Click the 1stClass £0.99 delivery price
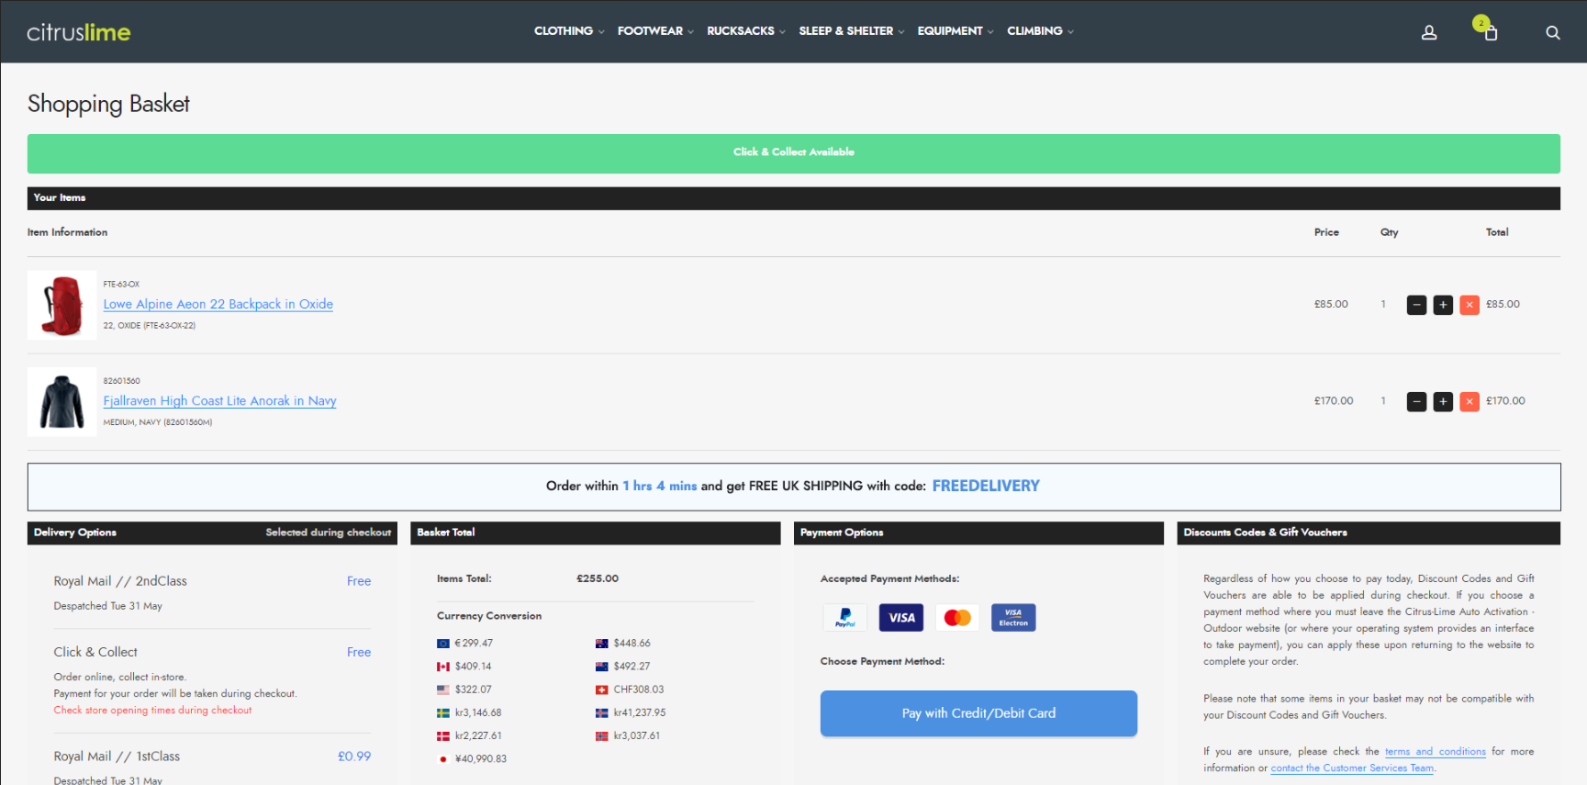The image size is (1587, 785). [354, 757]
